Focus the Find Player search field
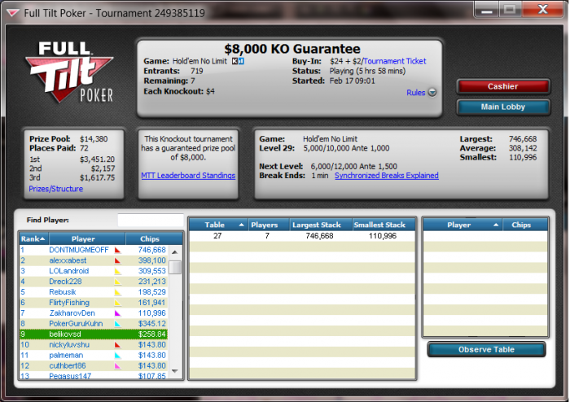Image resolution: width=570 pixels, height=402 pixels. point(151,220)
